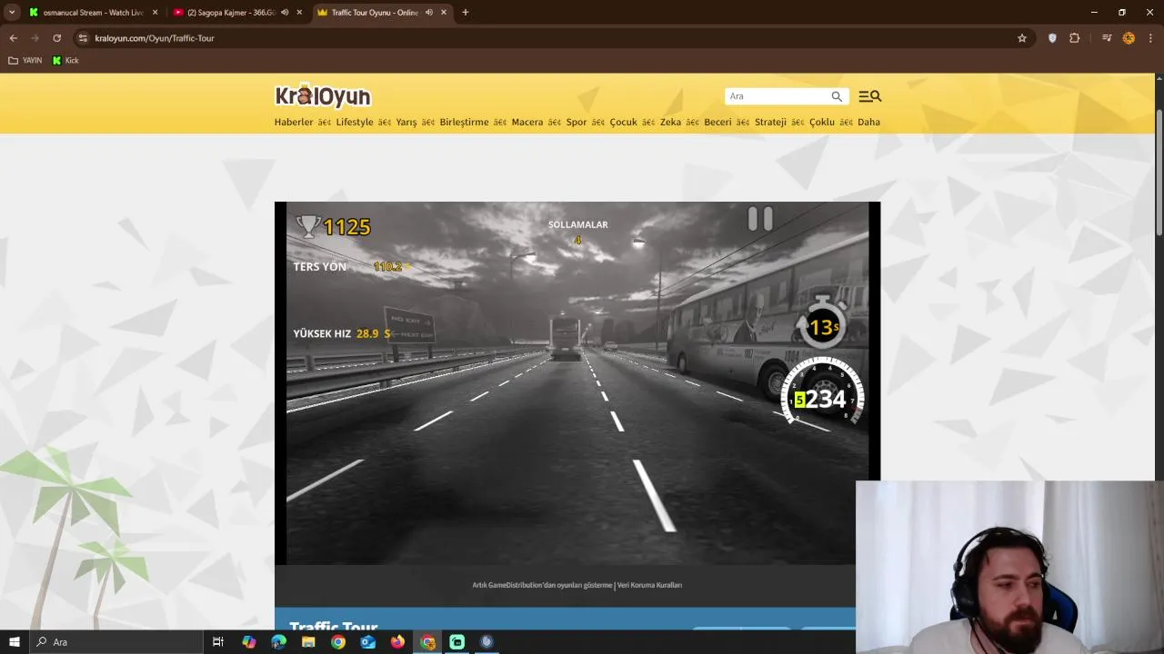The width and height of the screenshot is (1164, 654).
Task: Open the Çocuk category
Action: coord(623,122)
